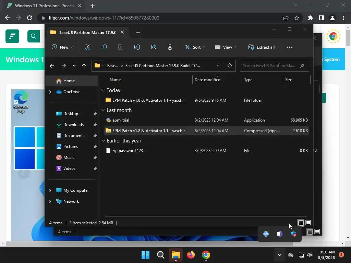
Task: Open the New dropdown in Explorer
Action: point(62,47)
